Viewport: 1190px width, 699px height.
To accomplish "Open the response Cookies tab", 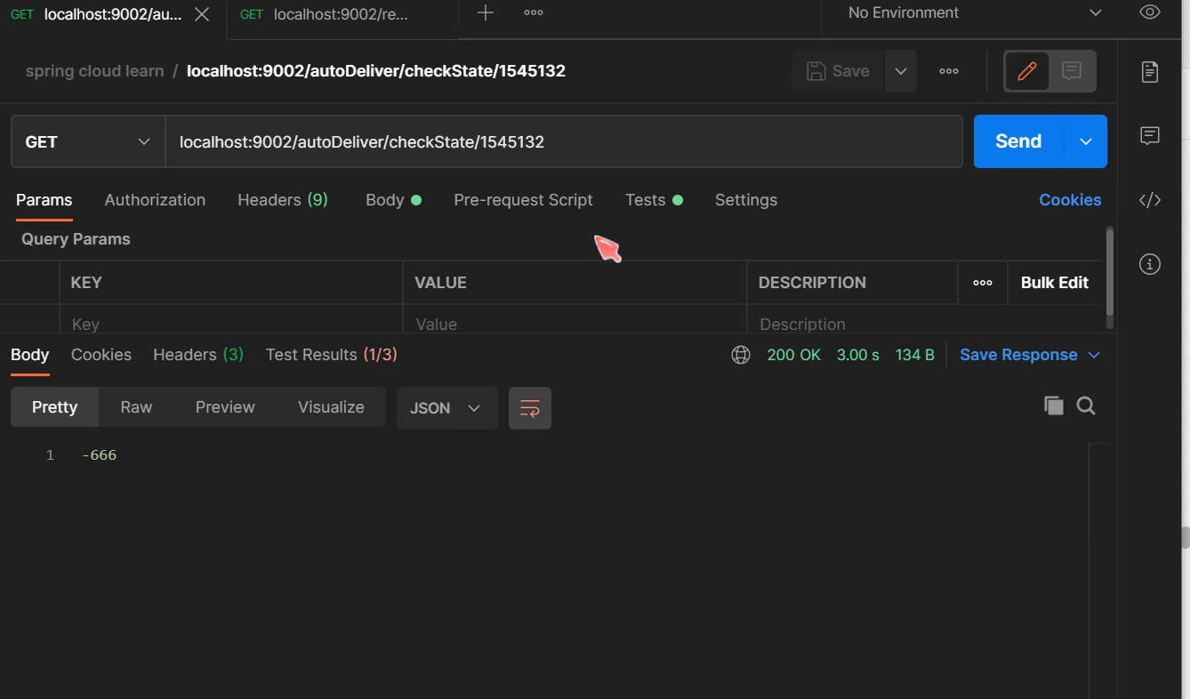I will click(101, 355).
